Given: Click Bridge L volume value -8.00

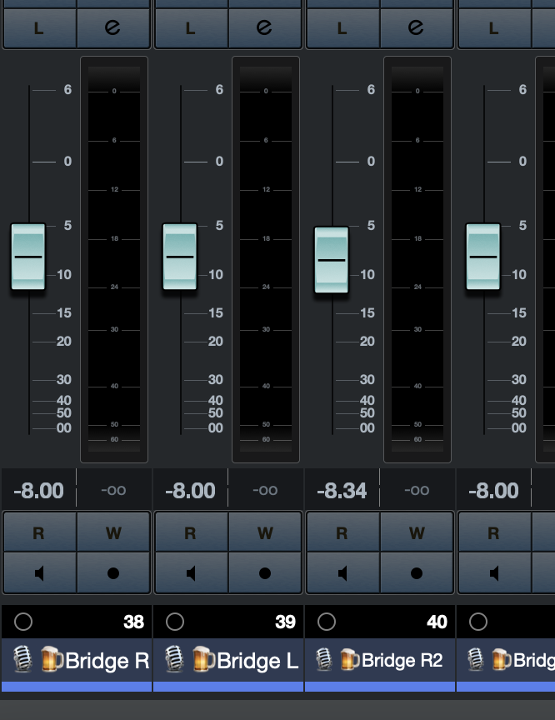Looking at the screenshot, I should 190,490.
